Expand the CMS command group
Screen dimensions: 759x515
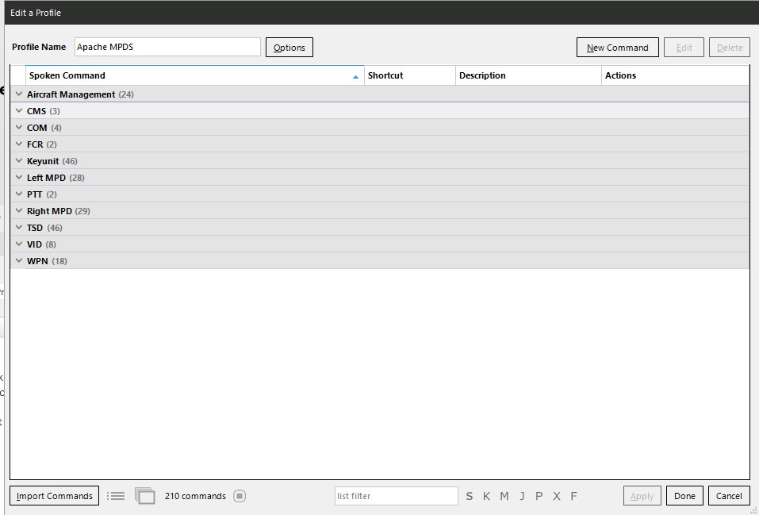point(19,110)
